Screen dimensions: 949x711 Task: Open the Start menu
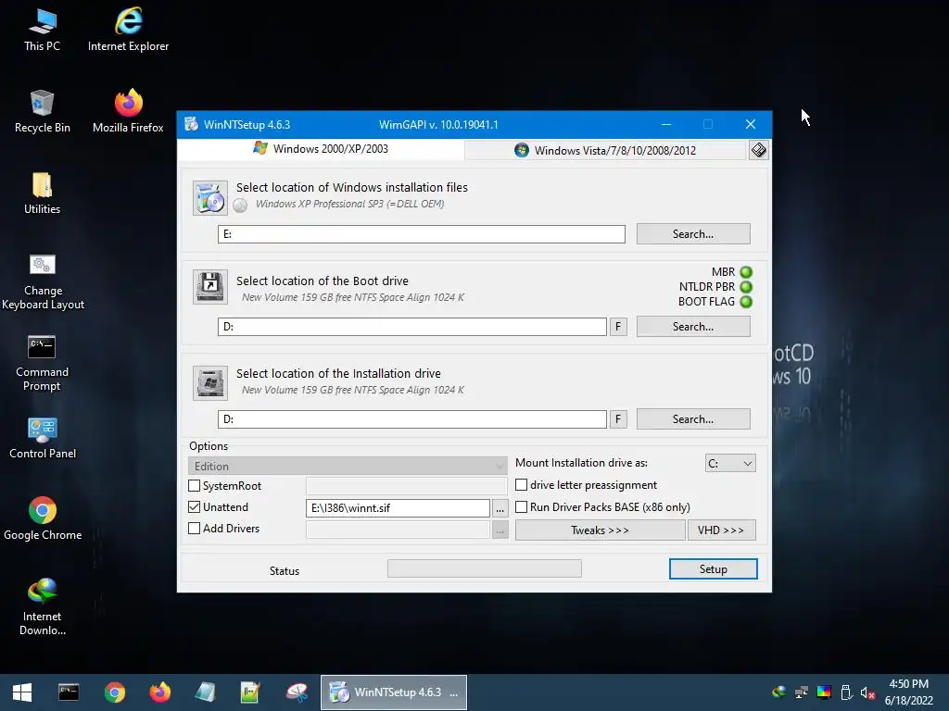click(x=22, y=692)
